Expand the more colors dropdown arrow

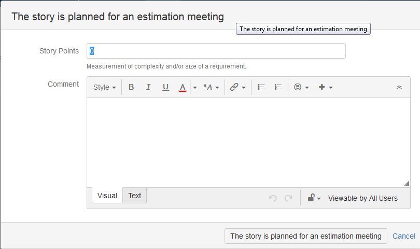click(195, 87)
